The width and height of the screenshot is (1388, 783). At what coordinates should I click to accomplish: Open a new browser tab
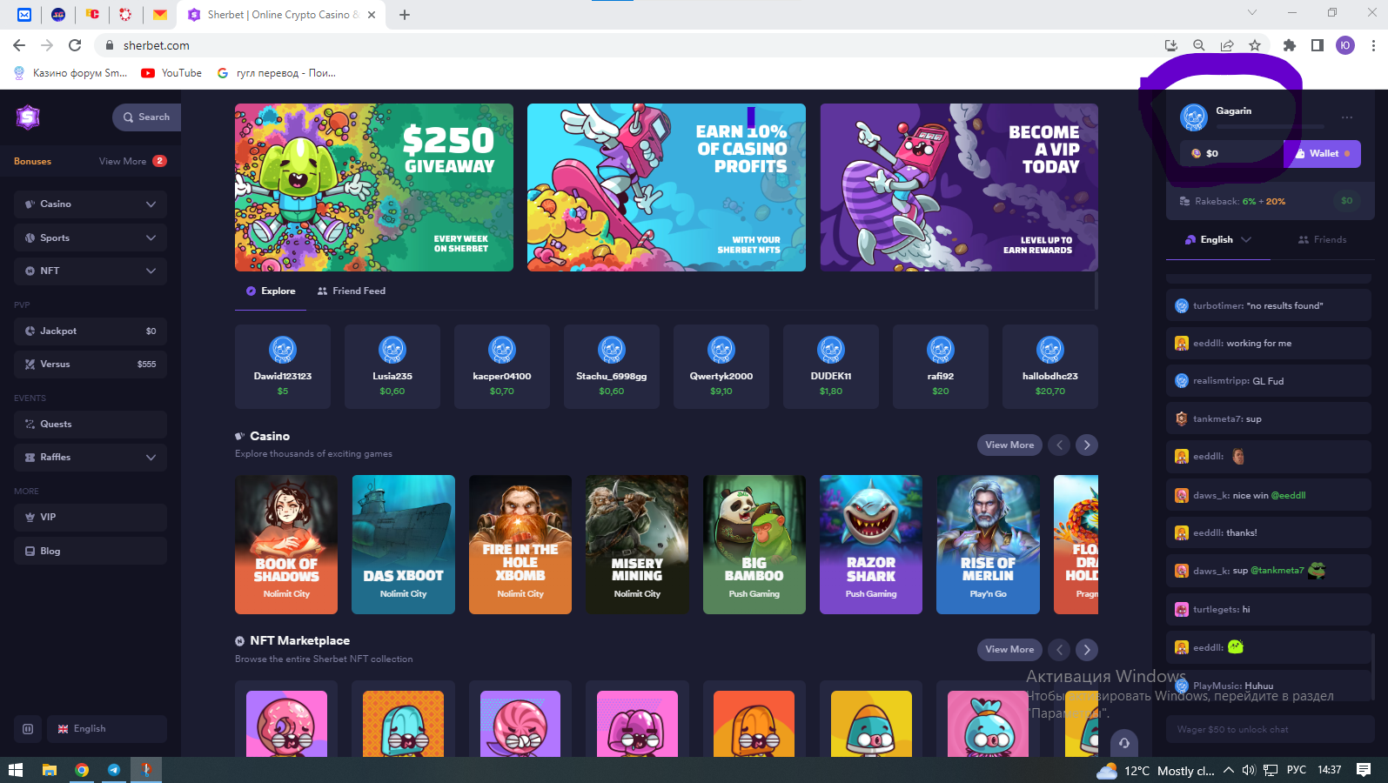pos(405,15)
